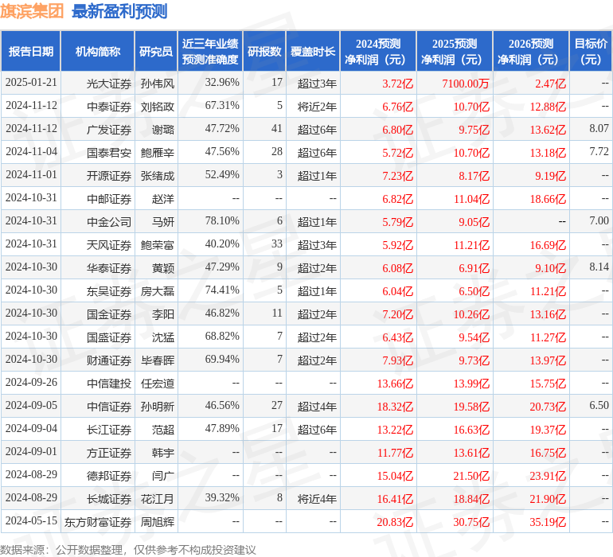The image size is (613, 557).
Task: Click analyst name 房大磊
Action: pyautogui.click(x=158, y=290)
